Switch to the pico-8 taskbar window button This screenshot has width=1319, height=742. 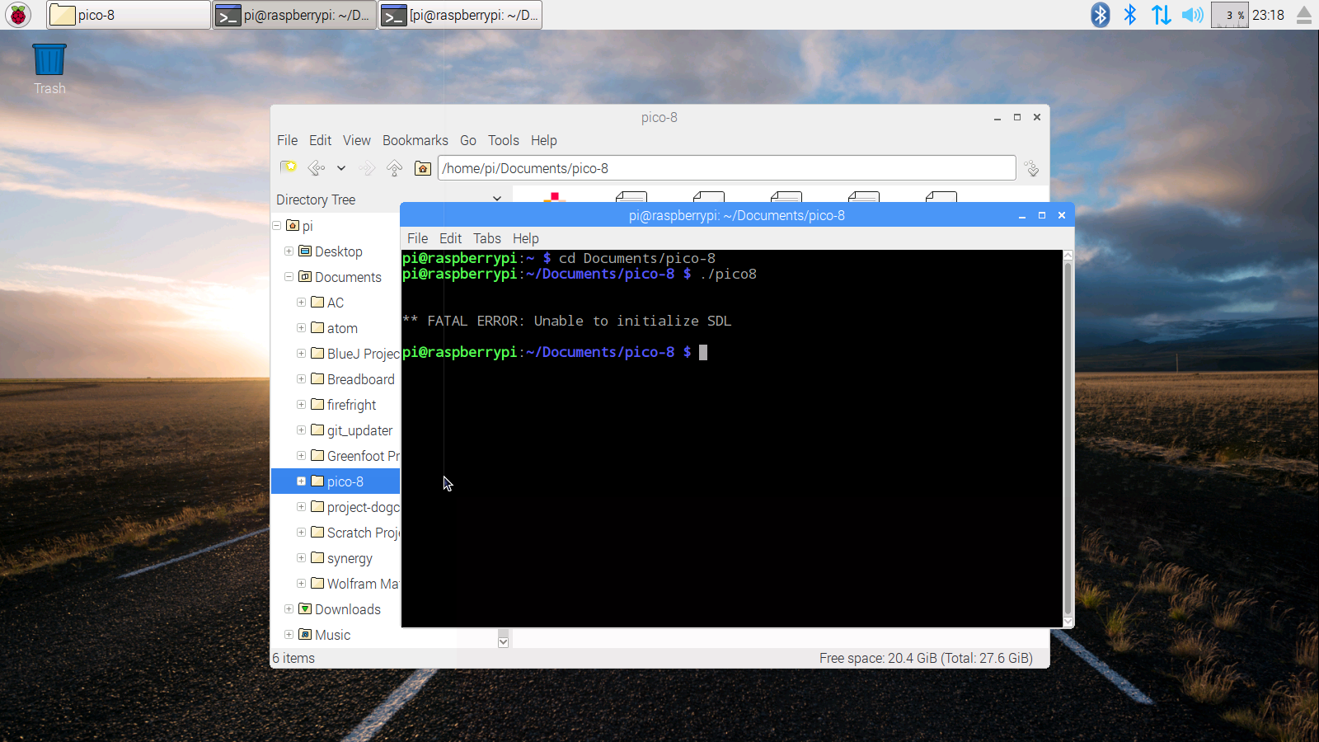129,15
